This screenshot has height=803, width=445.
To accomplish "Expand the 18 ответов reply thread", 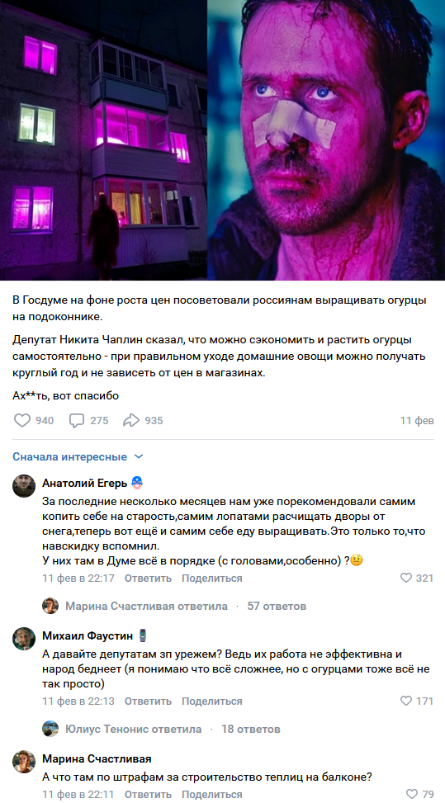I will (250, 729).
